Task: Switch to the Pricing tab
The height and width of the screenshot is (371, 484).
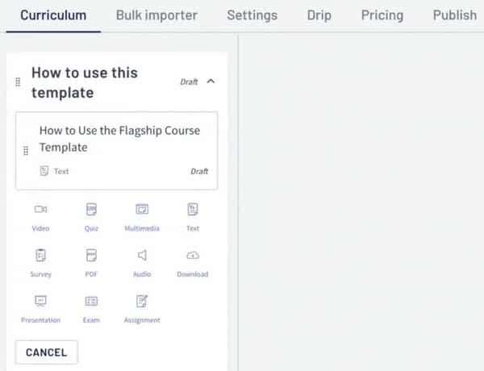Action: (382, 15)
